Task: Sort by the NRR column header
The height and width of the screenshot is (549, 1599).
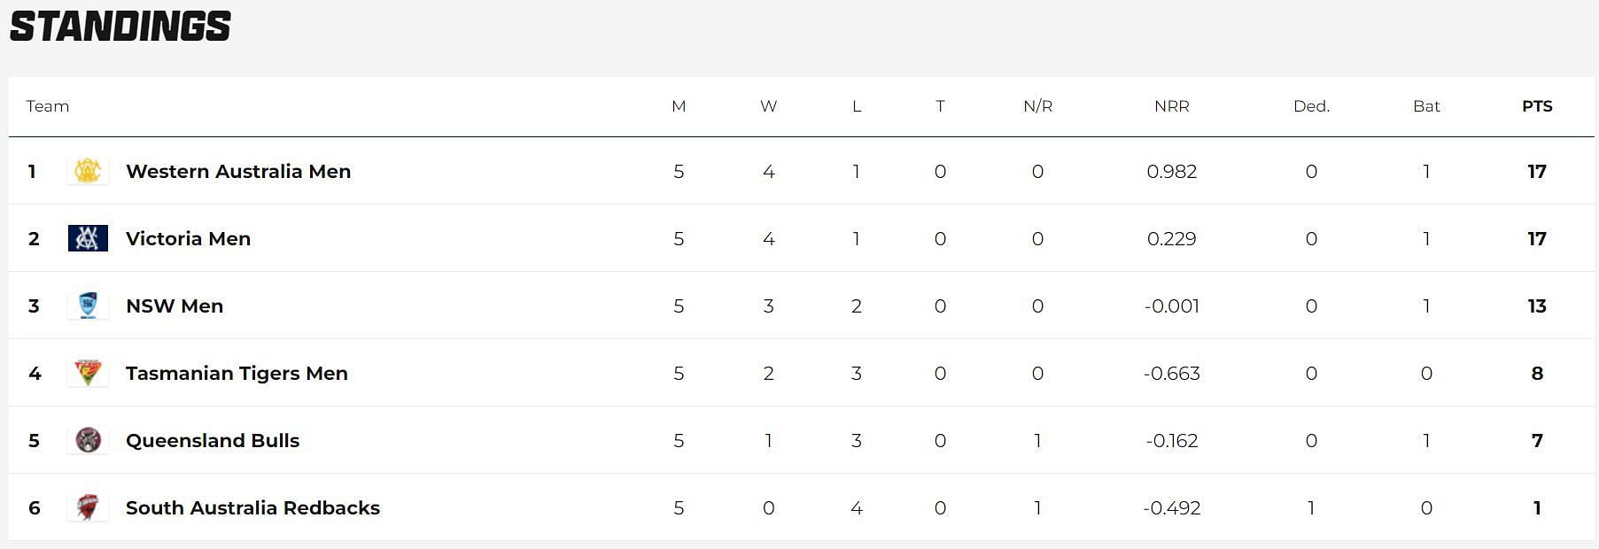Action: (x=1171, y=106)
